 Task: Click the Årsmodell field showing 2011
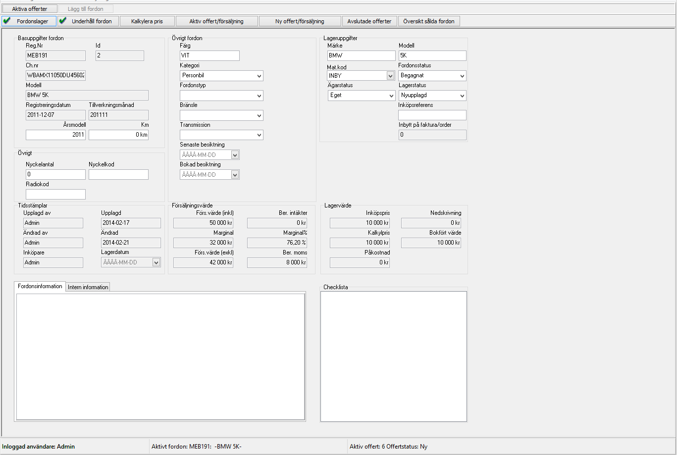pos(55,135)
